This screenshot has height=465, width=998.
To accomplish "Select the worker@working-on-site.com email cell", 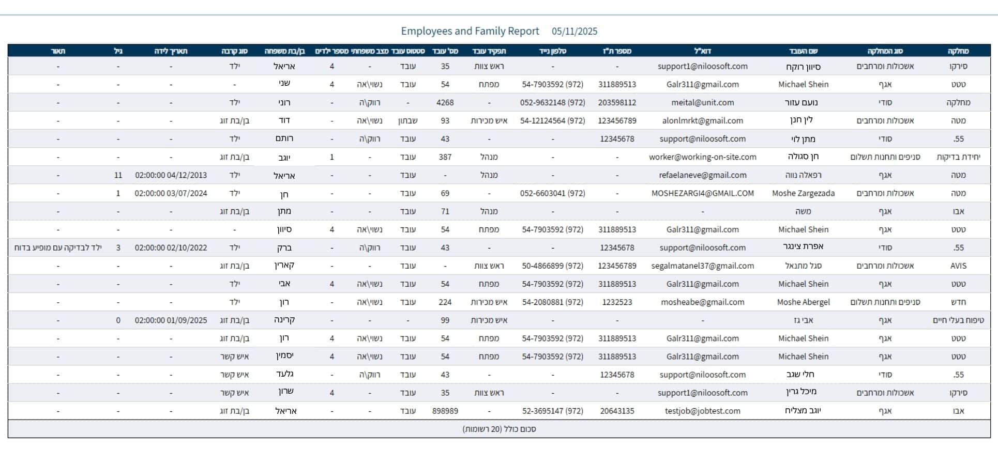I will [702, 157].
